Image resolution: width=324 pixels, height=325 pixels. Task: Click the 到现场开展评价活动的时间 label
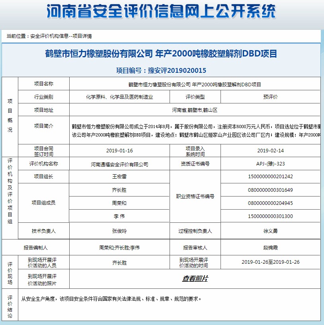point(194,263)
